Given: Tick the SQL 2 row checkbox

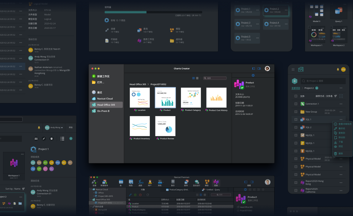Looking at the screenshot, I should point(296,127).
